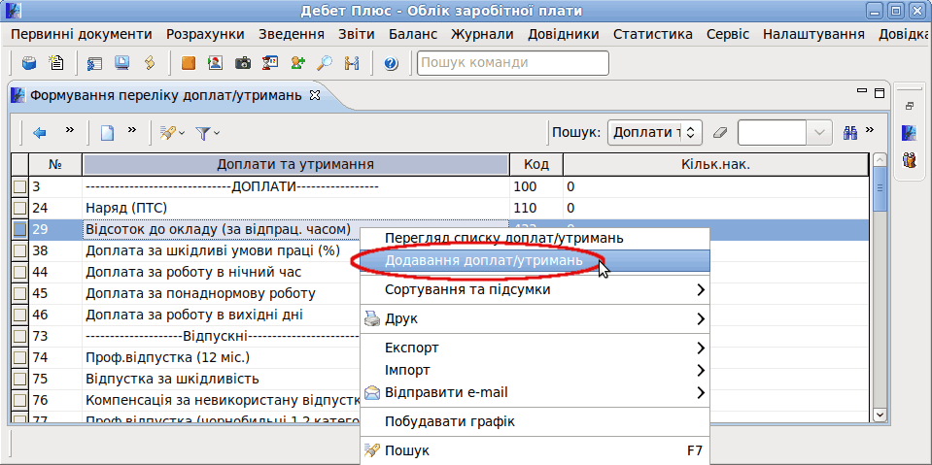Open the Пошук field selector Доплати dropdown
The width and height of the screenshot is (932, 465).
pyautogui.click(x=654, y=133)
